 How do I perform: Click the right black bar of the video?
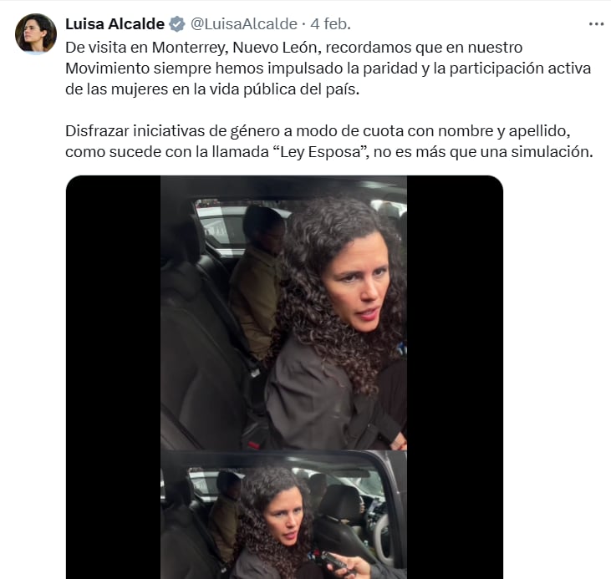pos(455,377)
